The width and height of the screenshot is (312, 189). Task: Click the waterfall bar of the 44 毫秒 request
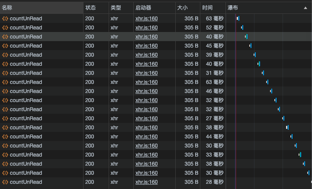291,137
